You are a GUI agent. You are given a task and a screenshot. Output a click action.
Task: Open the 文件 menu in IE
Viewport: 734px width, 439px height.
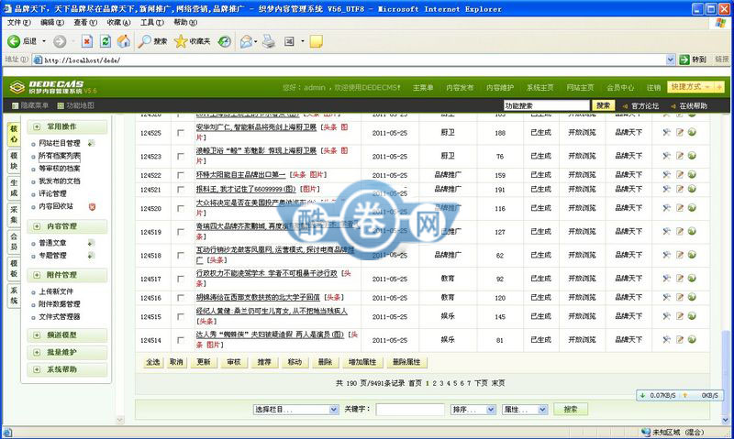point(18,22)
